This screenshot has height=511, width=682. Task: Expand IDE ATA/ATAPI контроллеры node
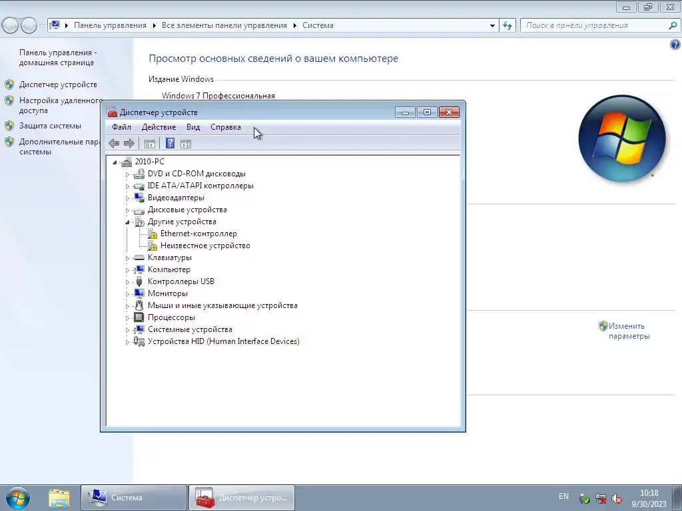pos(127,186)
